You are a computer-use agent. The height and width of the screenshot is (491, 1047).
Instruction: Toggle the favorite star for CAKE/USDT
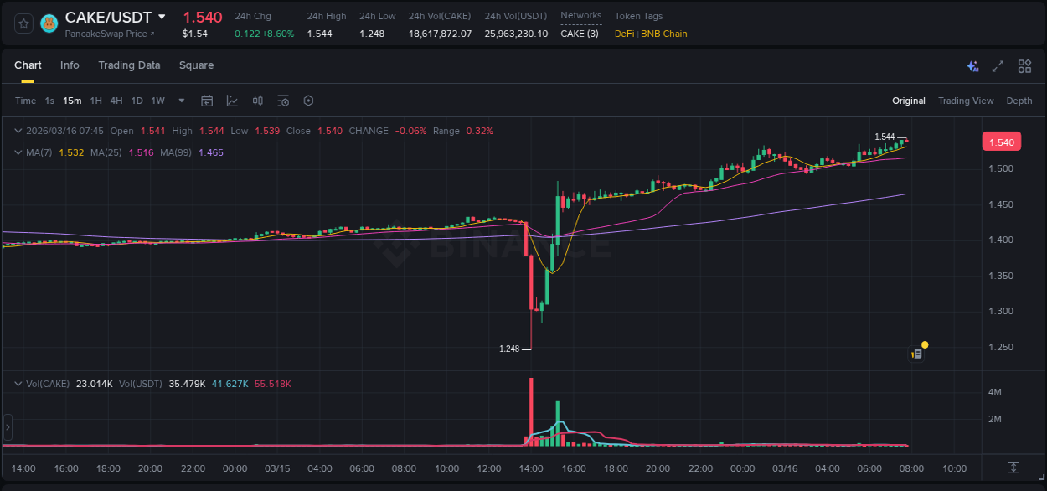pyautogui.click(x=25, y=23)
